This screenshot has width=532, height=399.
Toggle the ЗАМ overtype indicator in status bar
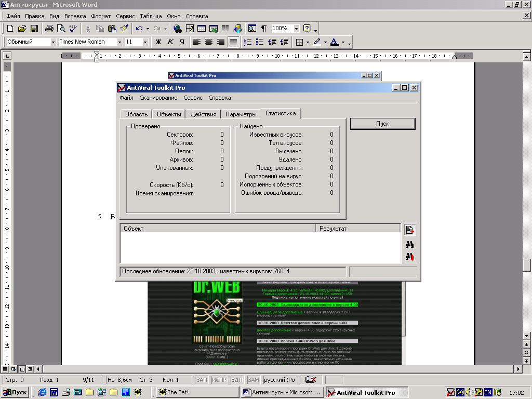[x=254, y=380]
